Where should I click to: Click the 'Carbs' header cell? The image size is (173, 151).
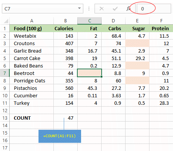coord(113,28)
